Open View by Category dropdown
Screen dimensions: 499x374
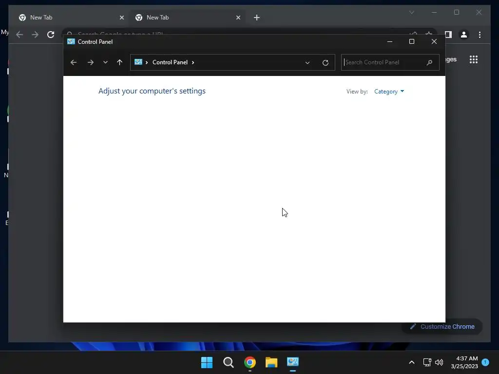[x=389, y=92]
